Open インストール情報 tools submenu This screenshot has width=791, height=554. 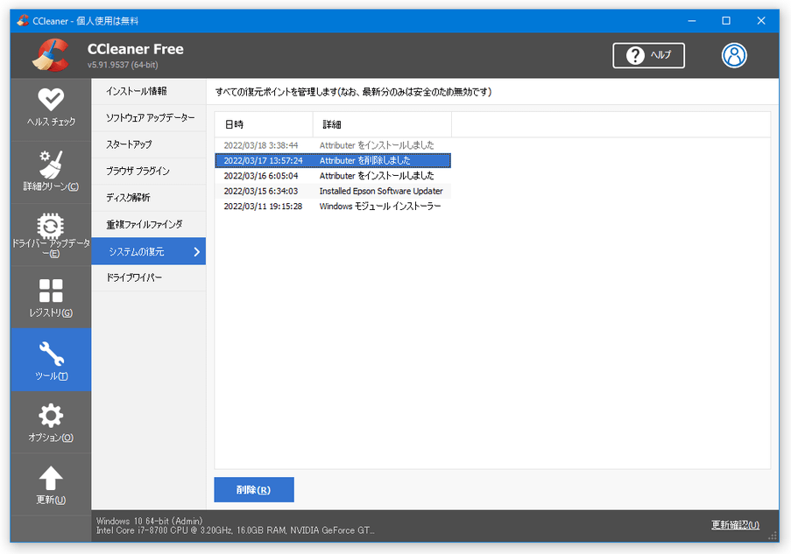pyautogui.click(x=149, y=91)
